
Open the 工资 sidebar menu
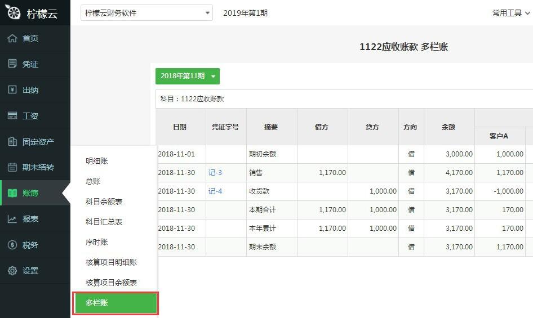(35, 115)
